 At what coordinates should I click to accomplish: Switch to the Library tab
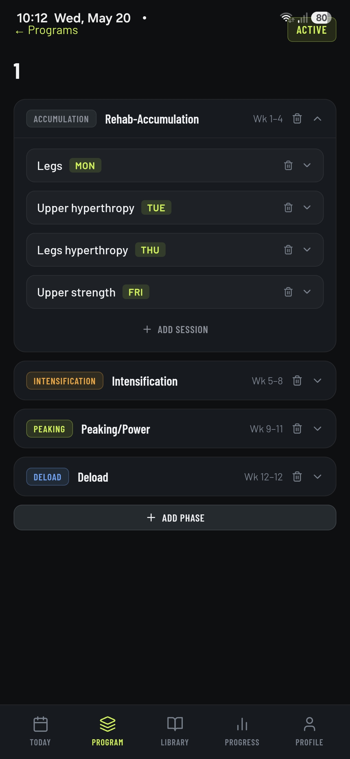point(175,731)
